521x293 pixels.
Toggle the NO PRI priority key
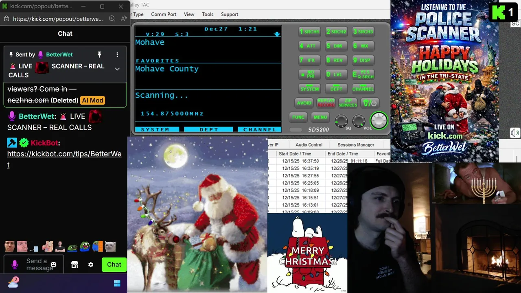tap(309, 74)
